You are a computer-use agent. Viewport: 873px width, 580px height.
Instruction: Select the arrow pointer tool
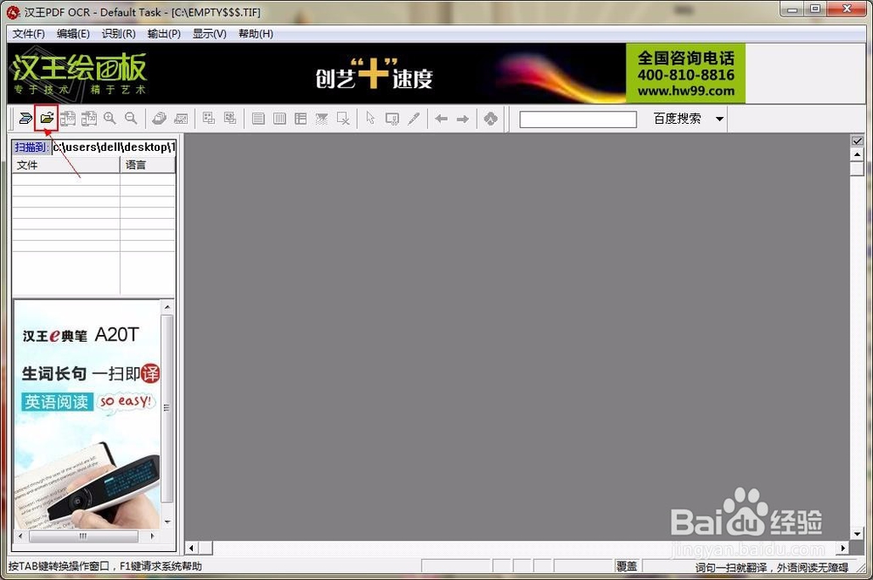point(370,119)
